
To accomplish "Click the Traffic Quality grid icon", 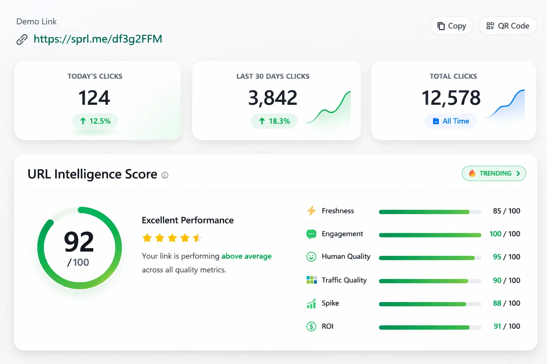I will (x=311, y=280).
